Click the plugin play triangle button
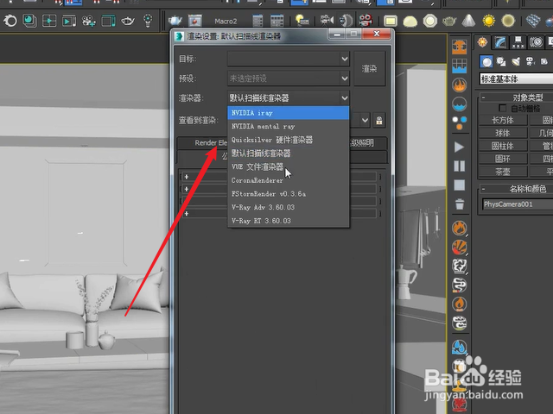 point(459,147)
